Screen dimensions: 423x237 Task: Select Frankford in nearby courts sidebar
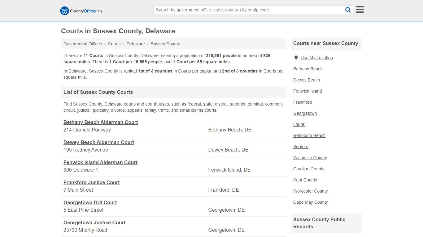tap(303, 102)
